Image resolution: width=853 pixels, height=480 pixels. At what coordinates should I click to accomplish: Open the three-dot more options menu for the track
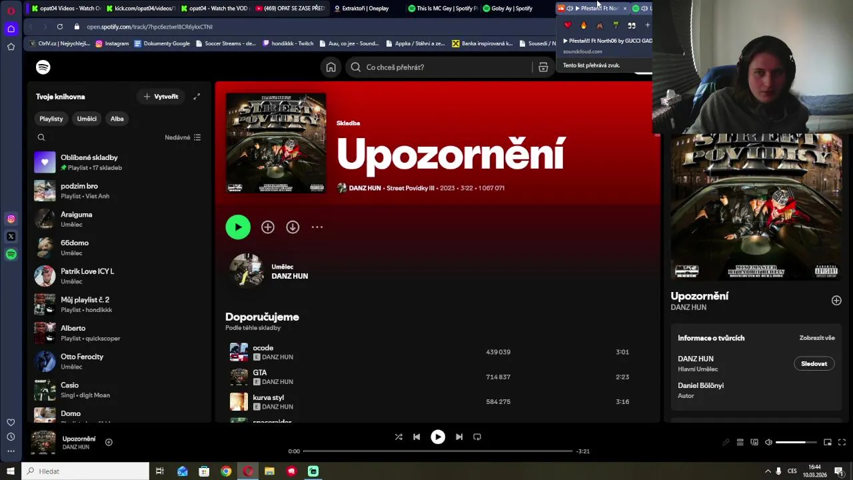coord(317,227)
